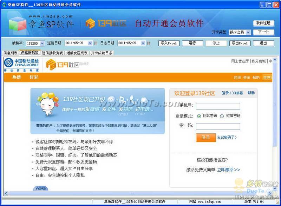Image resolution: width=281 pixels, height=206 pixels.
Task: Switch to the 浏览器视窗 tab
Action: tap(30, 52)
